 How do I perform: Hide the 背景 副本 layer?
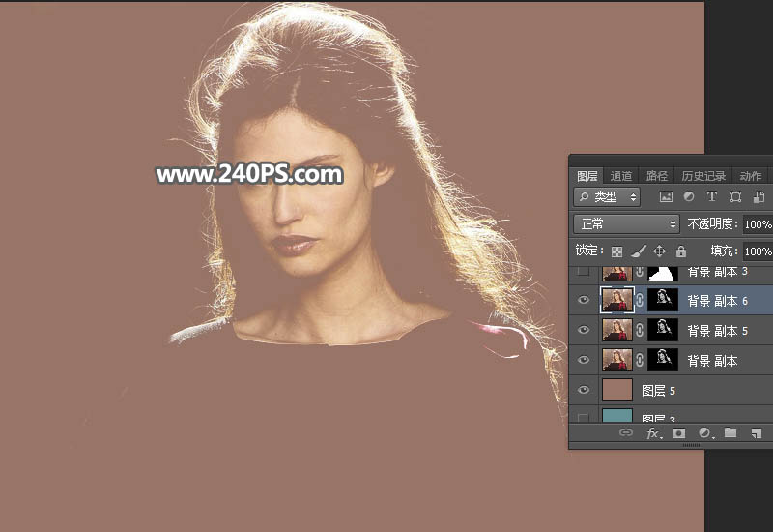coord(584,360)
